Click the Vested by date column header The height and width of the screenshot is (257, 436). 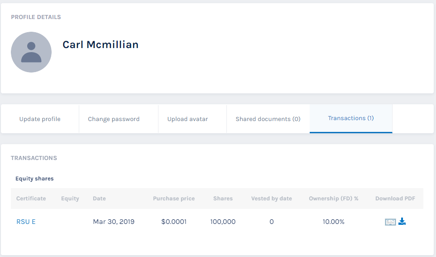click(x=272, y=199)
